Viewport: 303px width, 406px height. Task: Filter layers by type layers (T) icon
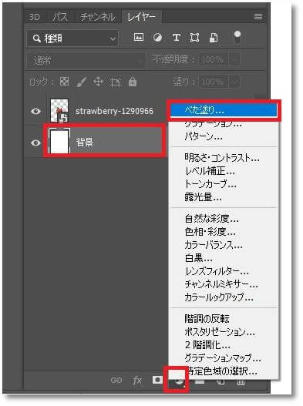[x=177, y=38]
